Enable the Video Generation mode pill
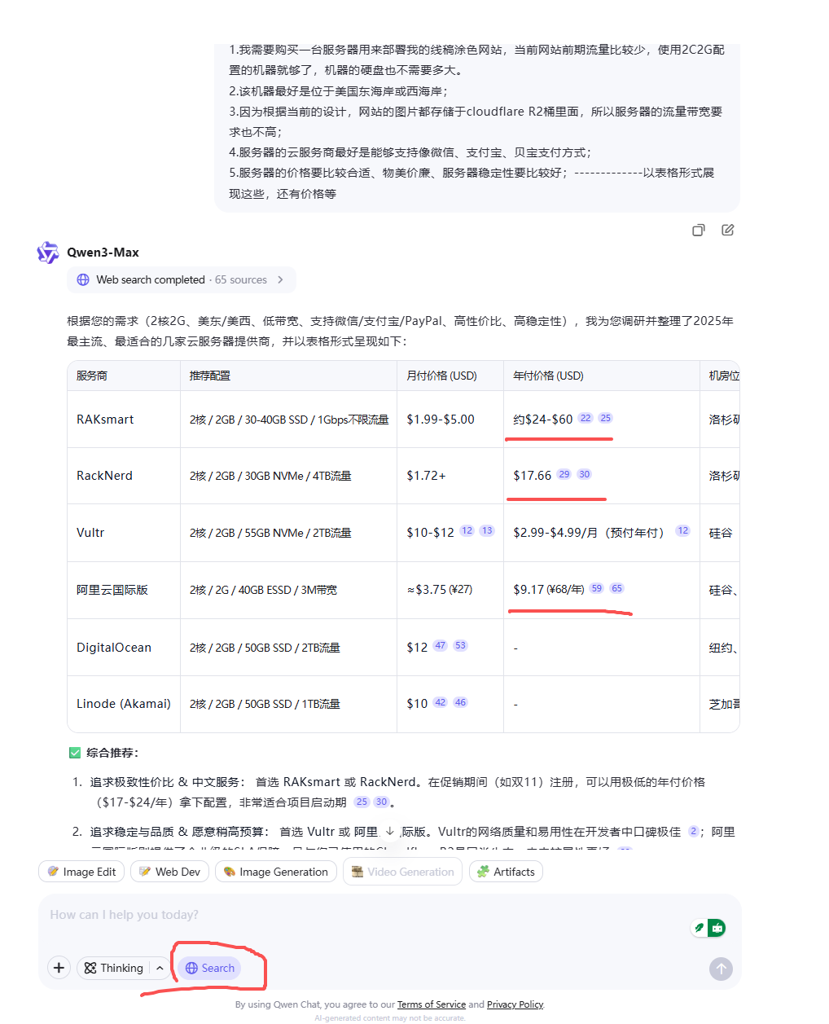 coord(402,871)
